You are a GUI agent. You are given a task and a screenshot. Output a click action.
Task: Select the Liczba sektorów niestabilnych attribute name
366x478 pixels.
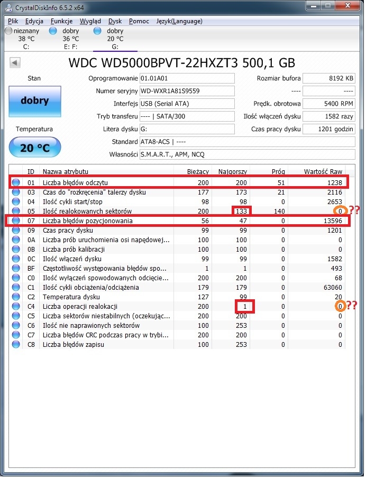106,316
